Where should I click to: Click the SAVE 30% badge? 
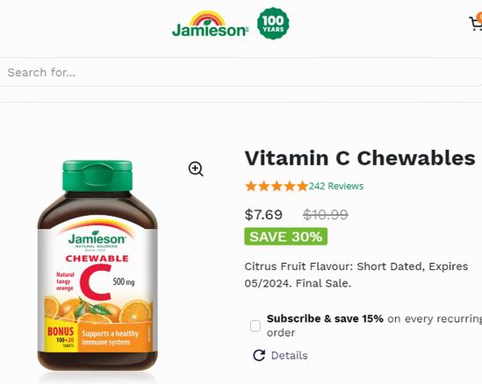[286, 237]
